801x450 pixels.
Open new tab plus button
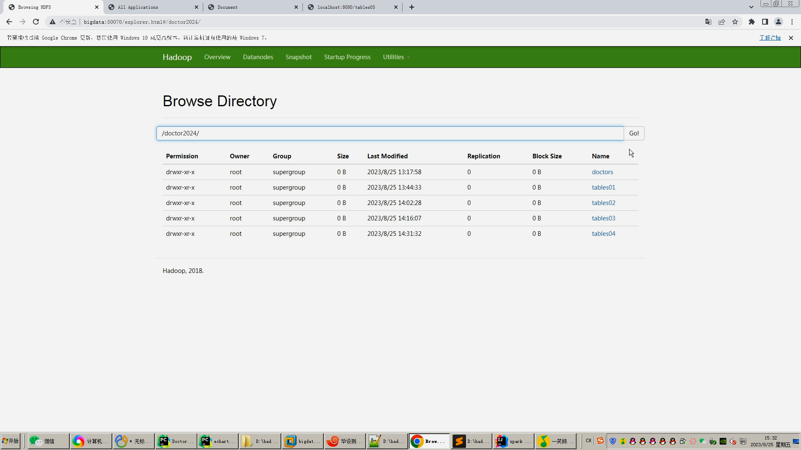[411, 7]
